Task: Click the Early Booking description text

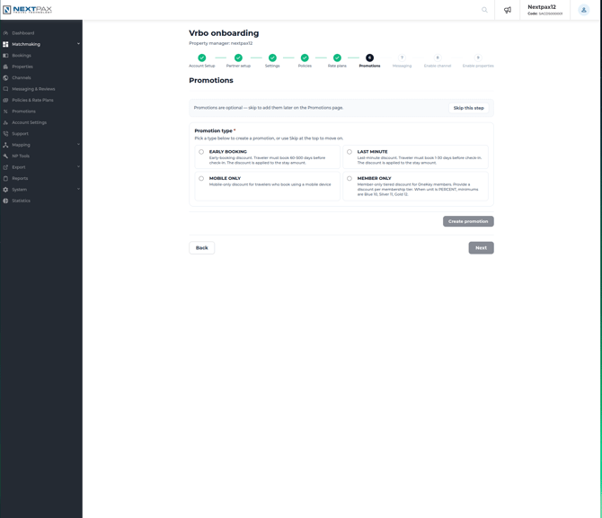Action: [267, 160]
